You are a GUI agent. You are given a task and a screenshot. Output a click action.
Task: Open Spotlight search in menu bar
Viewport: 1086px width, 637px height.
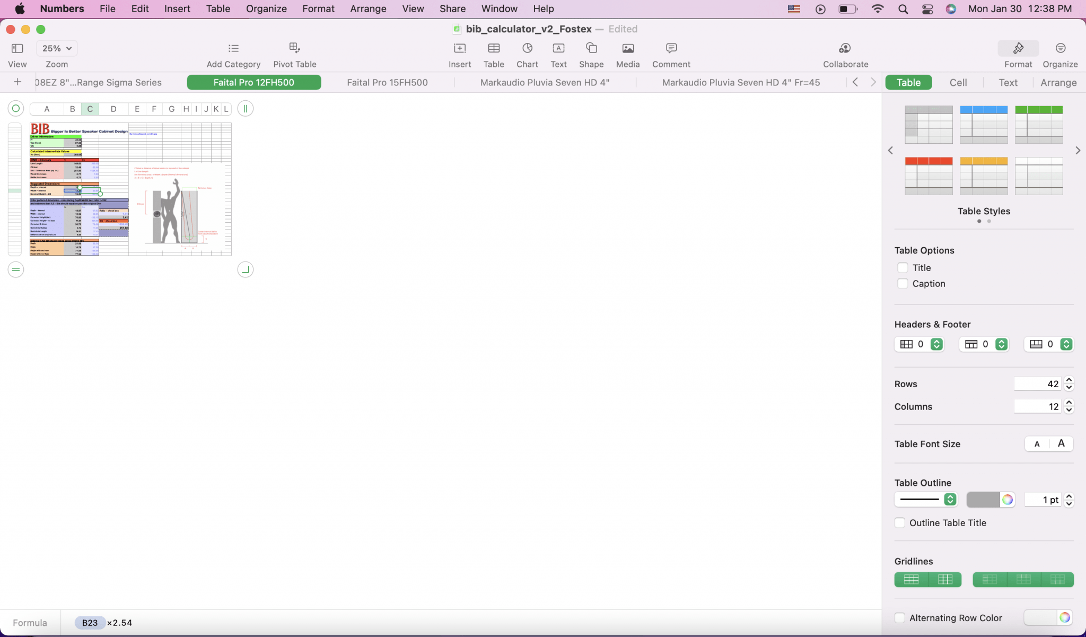pyautogui.click(x=903, y=9)
